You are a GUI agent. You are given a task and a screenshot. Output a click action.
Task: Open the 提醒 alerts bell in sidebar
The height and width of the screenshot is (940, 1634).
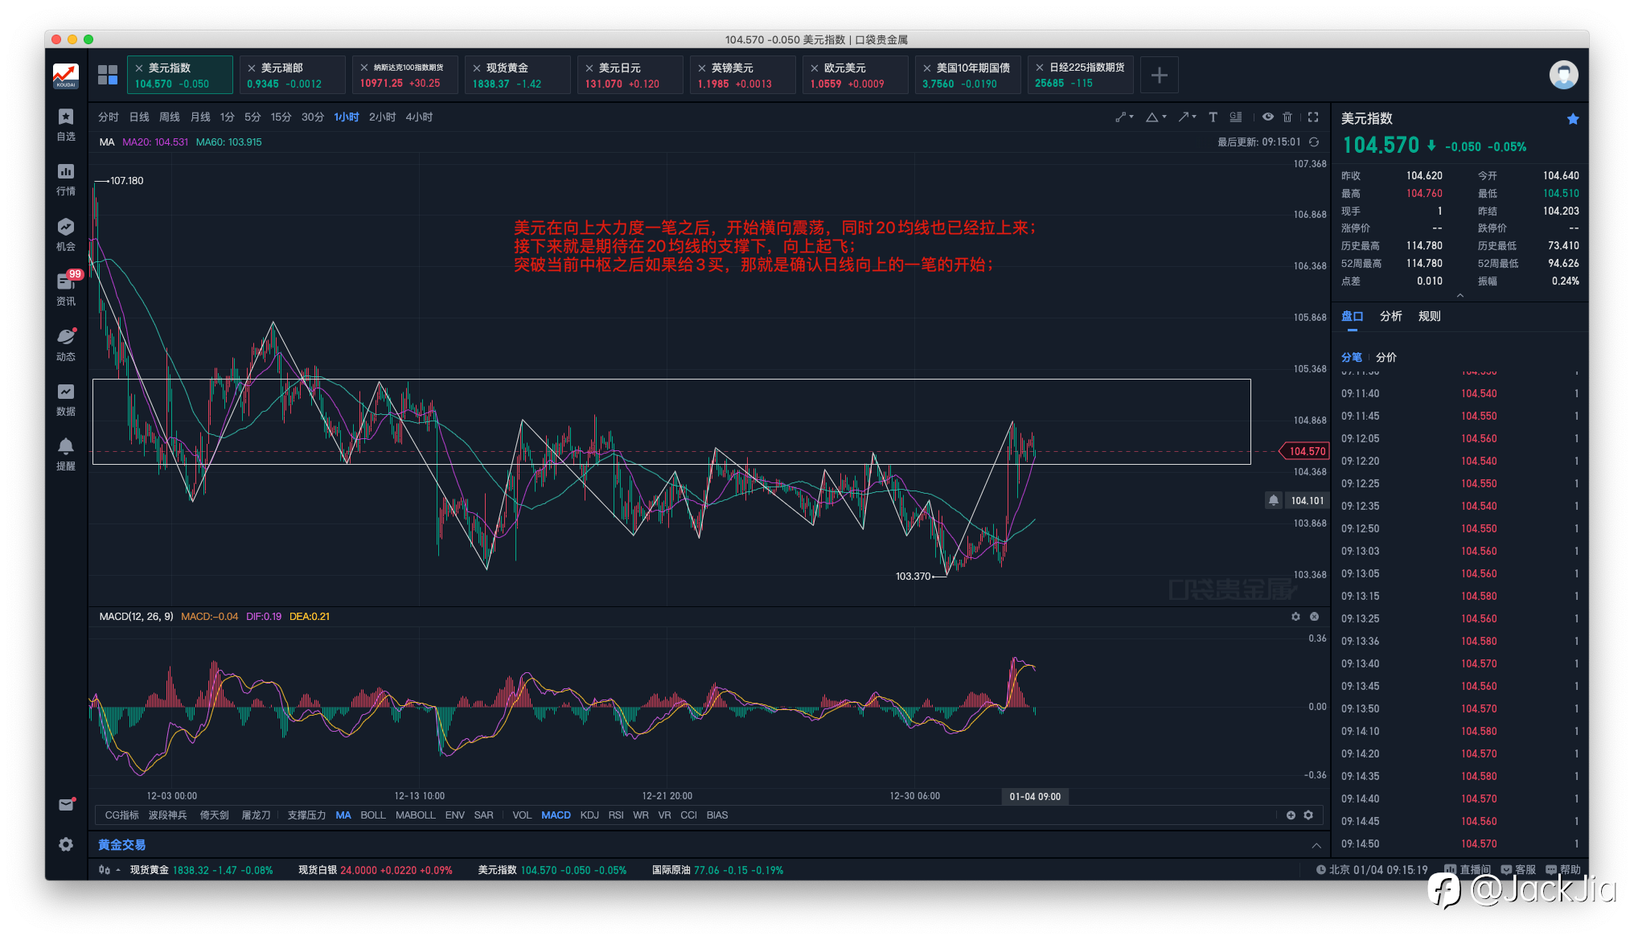point(66,454)
